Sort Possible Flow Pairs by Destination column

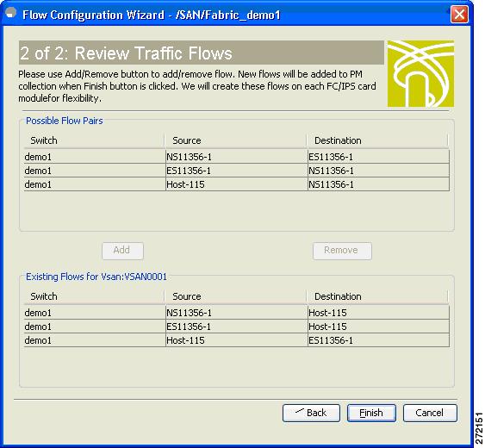click(377, 140)
